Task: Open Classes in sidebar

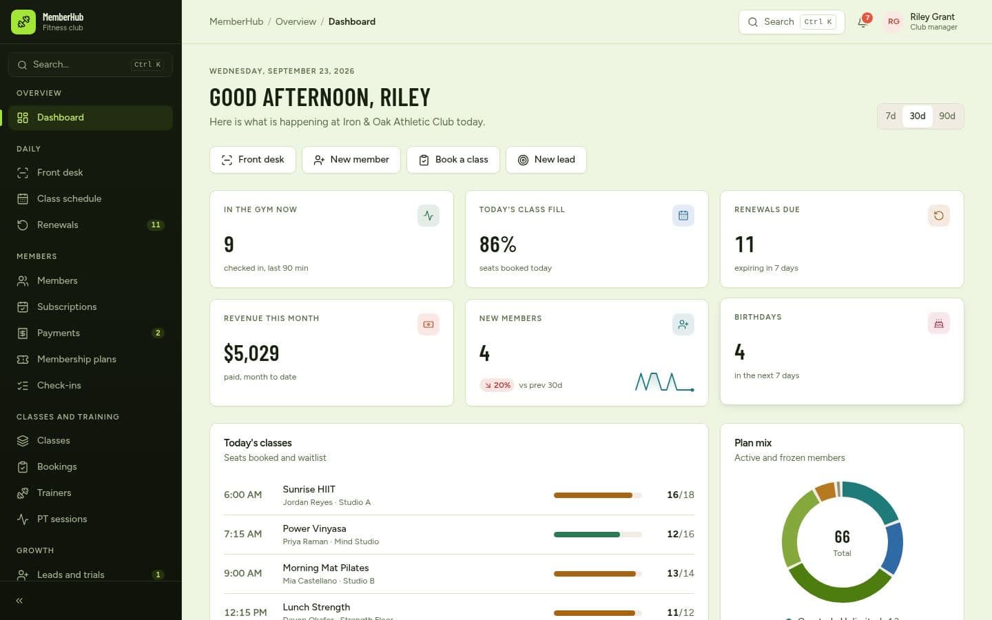Action: coord(90,440)
